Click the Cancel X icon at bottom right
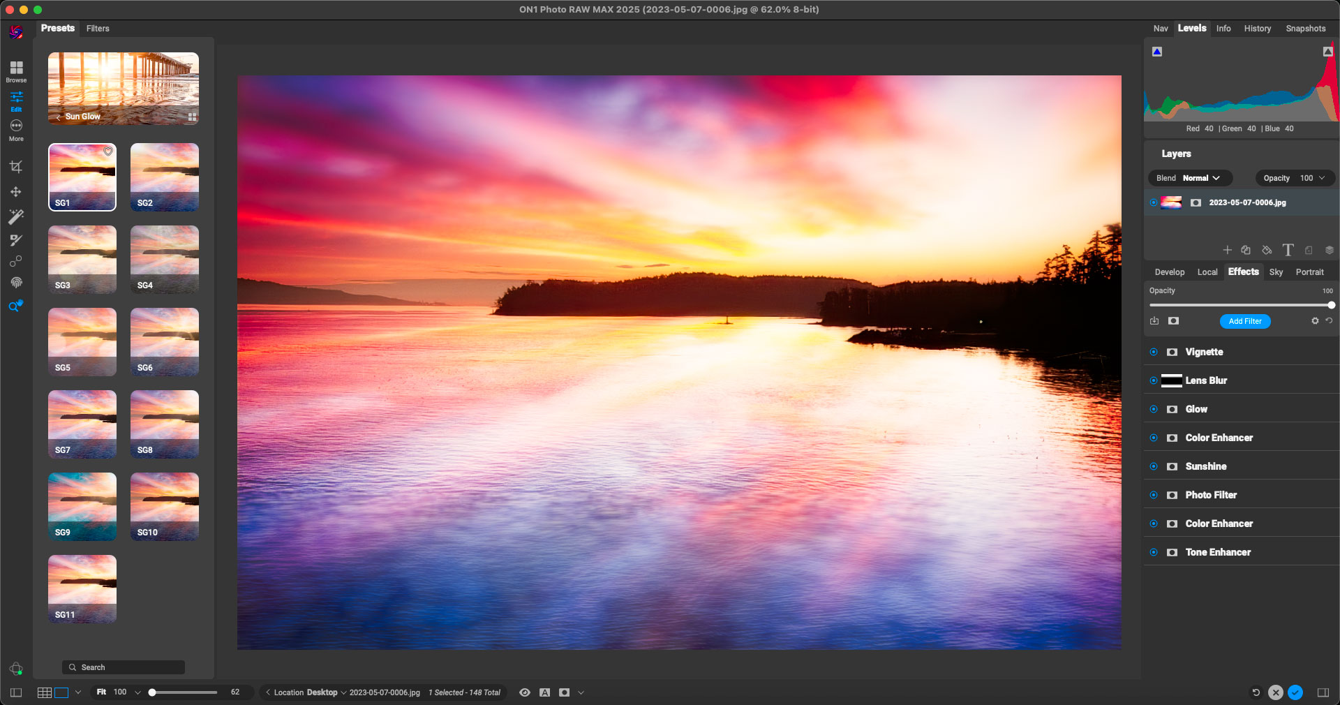The height and width of the screenshot is (705, 1340). coord(1275,692)
